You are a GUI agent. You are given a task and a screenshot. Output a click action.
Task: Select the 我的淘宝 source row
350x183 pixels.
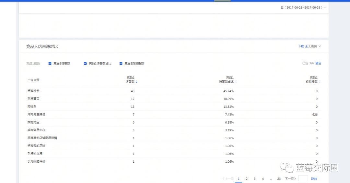pyautogui.click(x=174, y=122)
